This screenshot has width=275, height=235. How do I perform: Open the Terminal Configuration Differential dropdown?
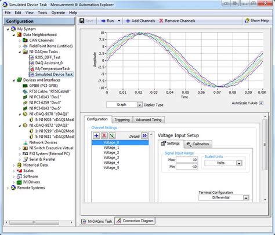point(246,198)
